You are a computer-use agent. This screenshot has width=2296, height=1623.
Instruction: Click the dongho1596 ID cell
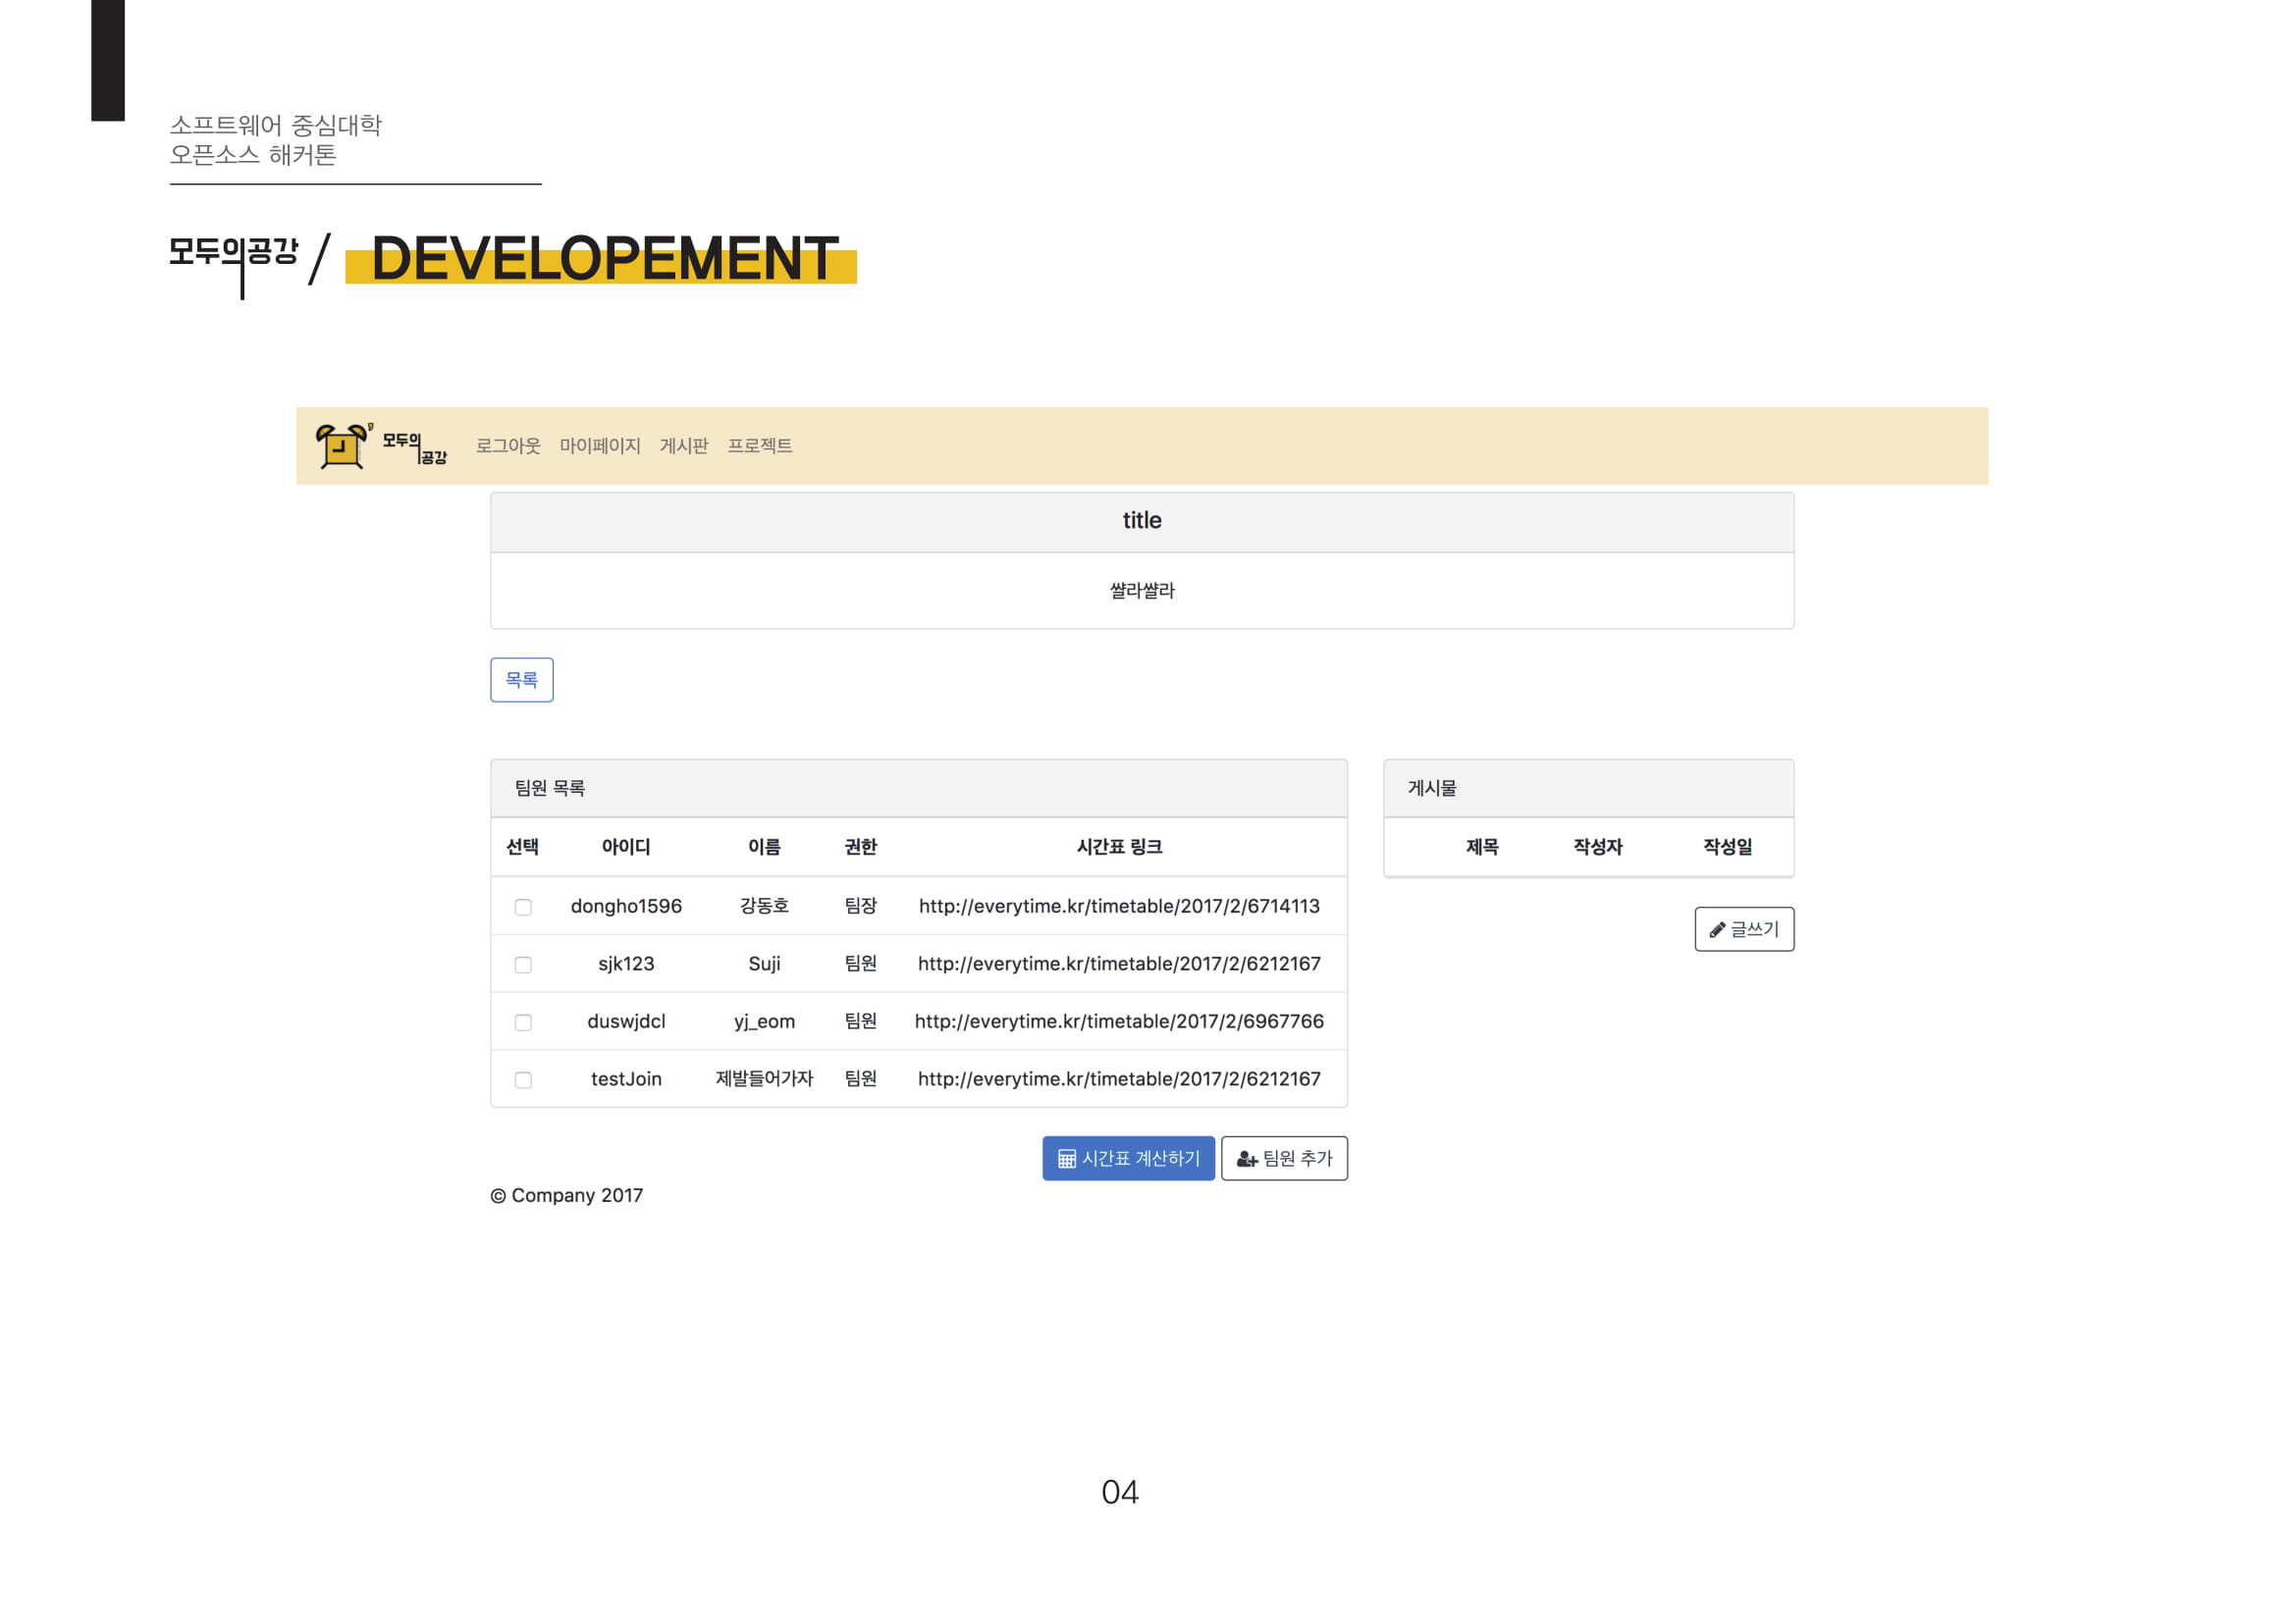click(626, 907)
